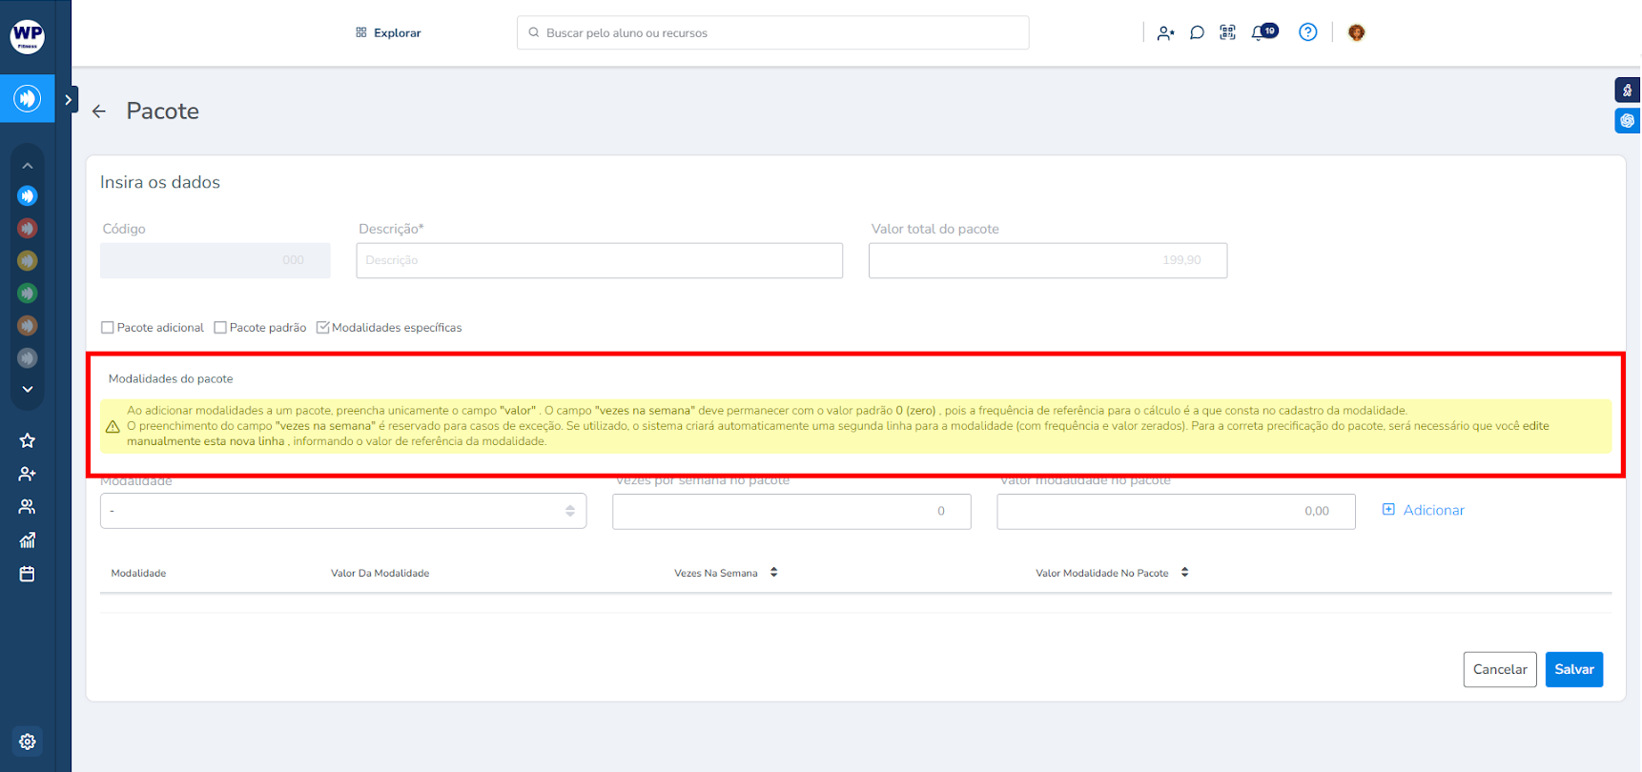Click the Cancelar button
This screenshot has height=772, width=1642.
coord(1499,669)
